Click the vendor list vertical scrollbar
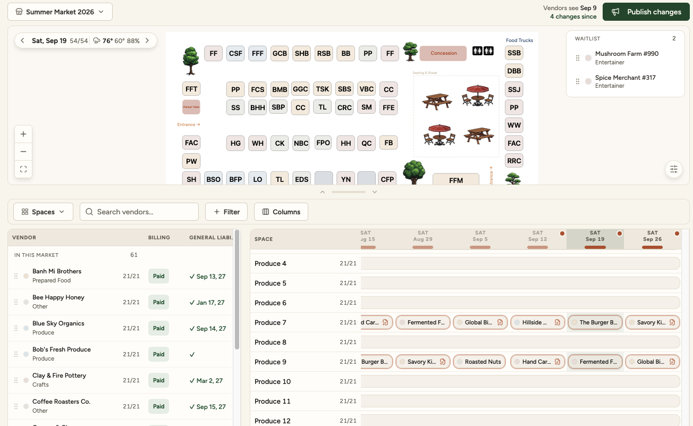This screenshot has width=693, height=426. [x=237, y=290]
